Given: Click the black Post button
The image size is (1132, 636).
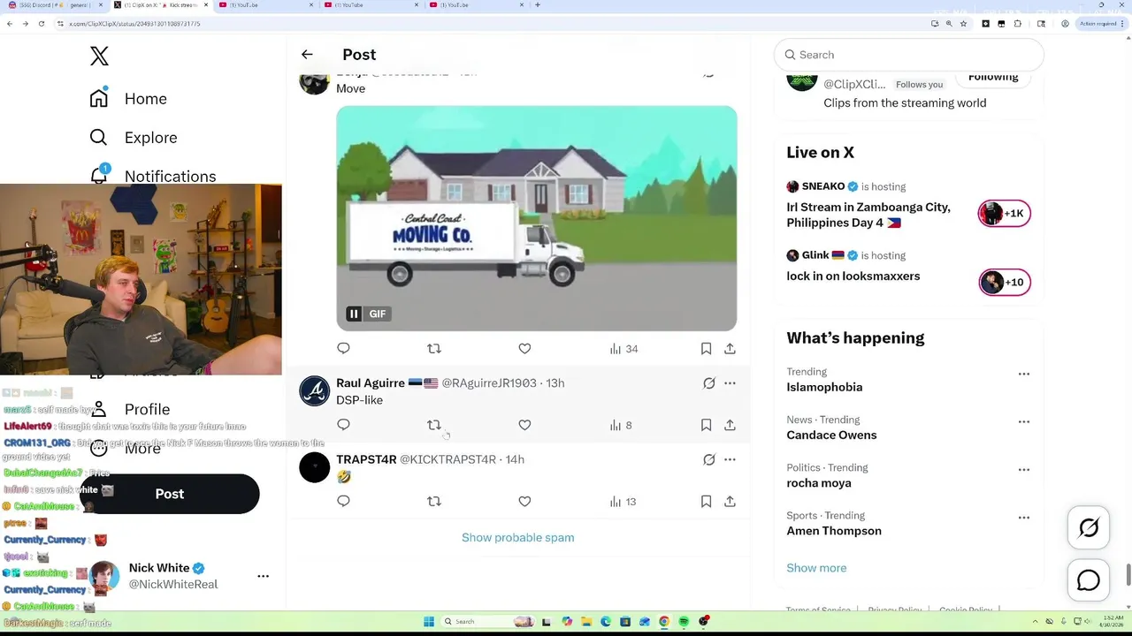Looking at the screenshot, I should [x=170, y=494].
